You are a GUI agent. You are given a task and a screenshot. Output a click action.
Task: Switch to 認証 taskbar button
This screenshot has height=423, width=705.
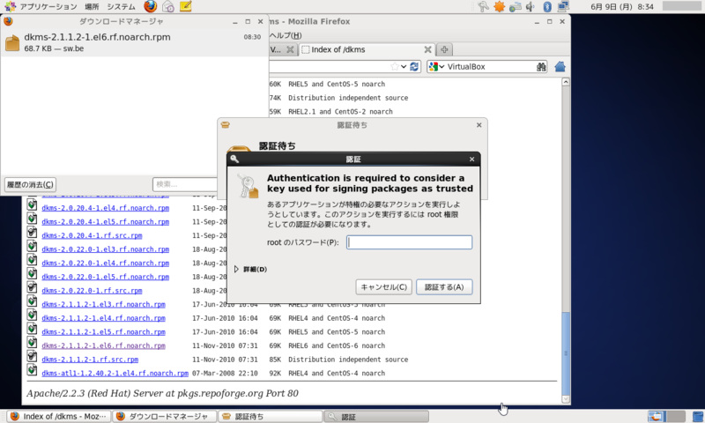click(x=376, y=416)
